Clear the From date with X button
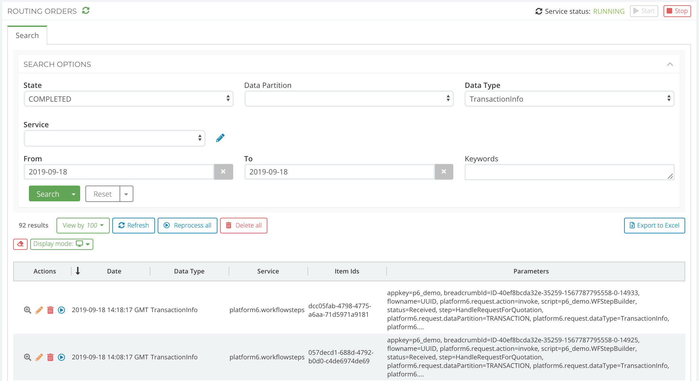Viewport: 699px width, 381px height. 223,172
